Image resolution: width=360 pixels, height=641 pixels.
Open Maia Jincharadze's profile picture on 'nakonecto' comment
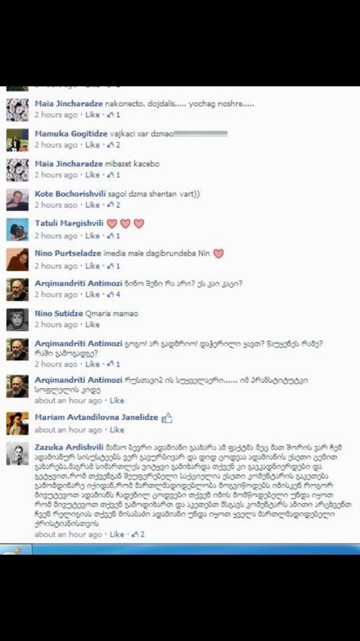17,110
